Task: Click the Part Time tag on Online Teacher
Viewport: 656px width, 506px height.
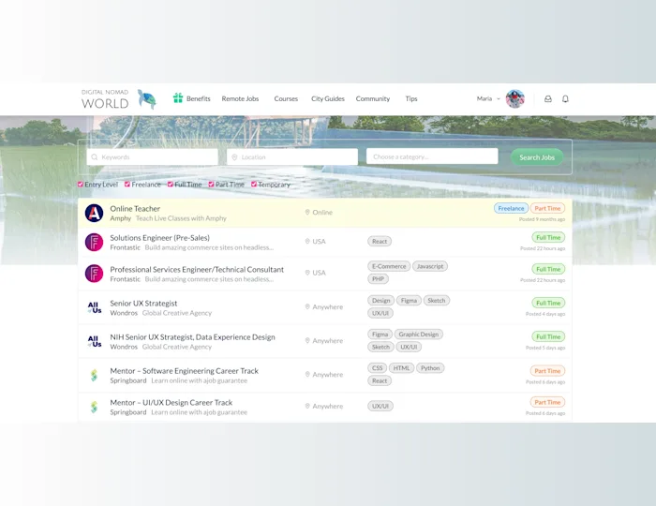Action: pyautogui.click(x=547, y=208)
